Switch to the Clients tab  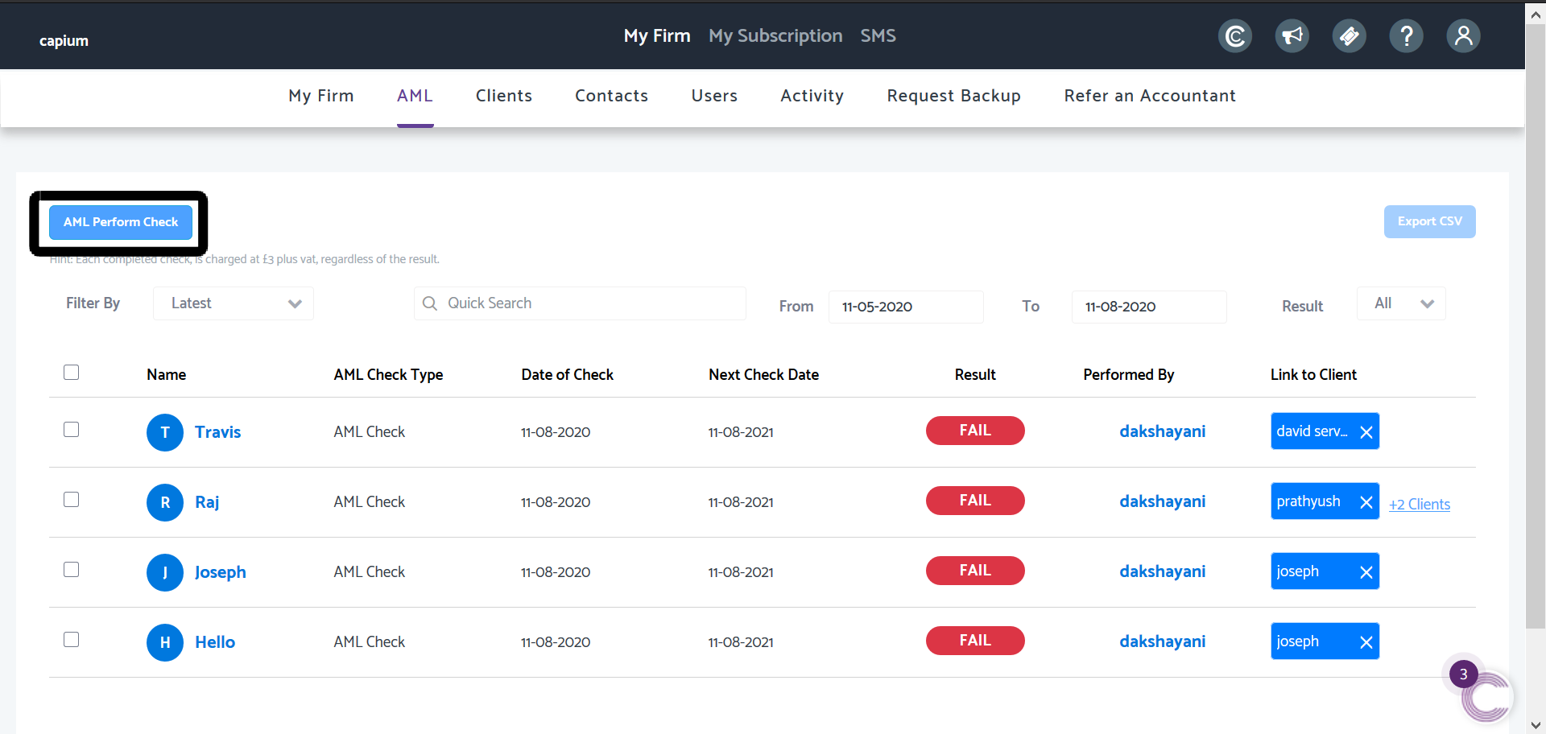(x=504, y=95)
